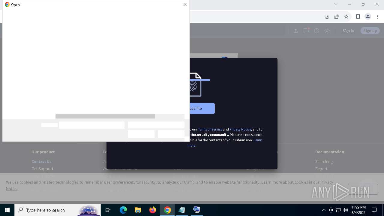Image resolution: width=384 pixels, height=216 pixels.
Task: Show hidden system tray icons chevron
Action: coord(323,210)
